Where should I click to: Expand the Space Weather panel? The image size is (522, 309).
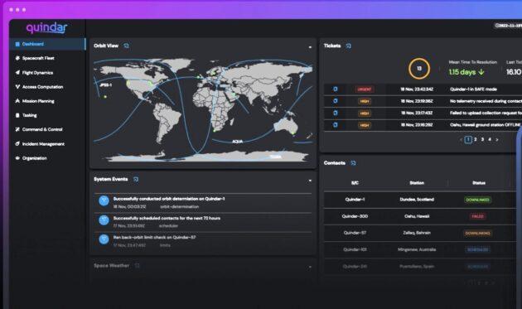(x=310, y=267)
